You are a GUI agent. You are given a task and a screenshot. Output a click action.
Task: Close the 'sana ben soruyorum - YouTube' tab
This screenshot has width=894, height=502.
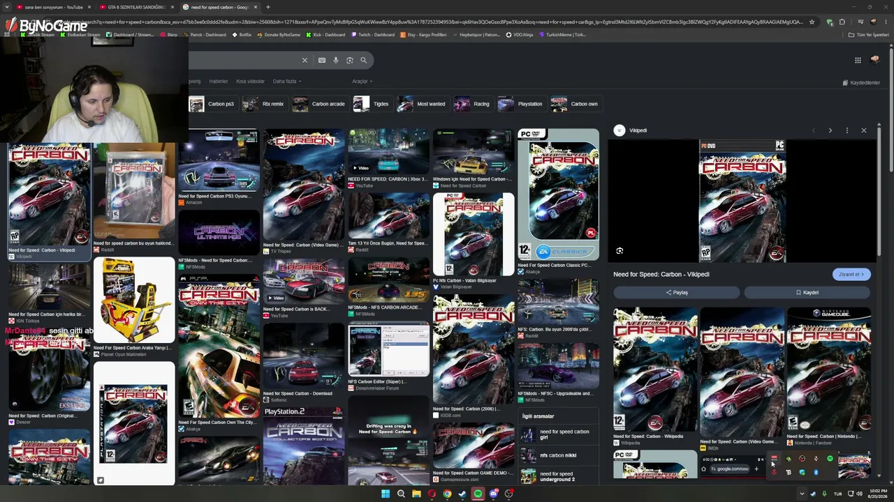88,7
